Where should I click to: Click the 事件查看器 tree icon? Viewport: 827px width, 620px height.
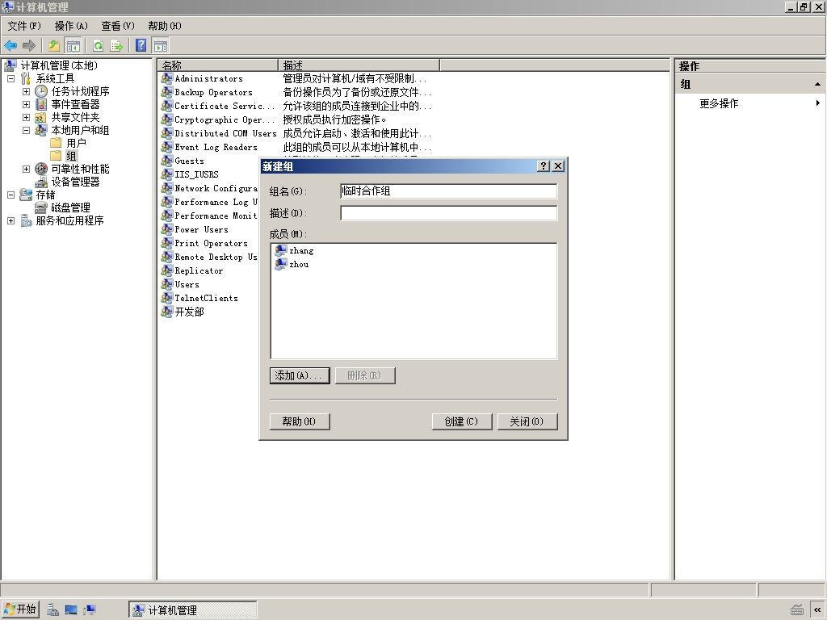click(x=41, y=104)
